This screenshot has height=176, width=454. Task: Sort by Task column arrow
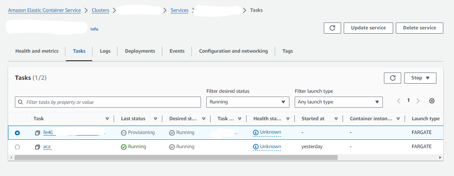(x=107, y=119)
